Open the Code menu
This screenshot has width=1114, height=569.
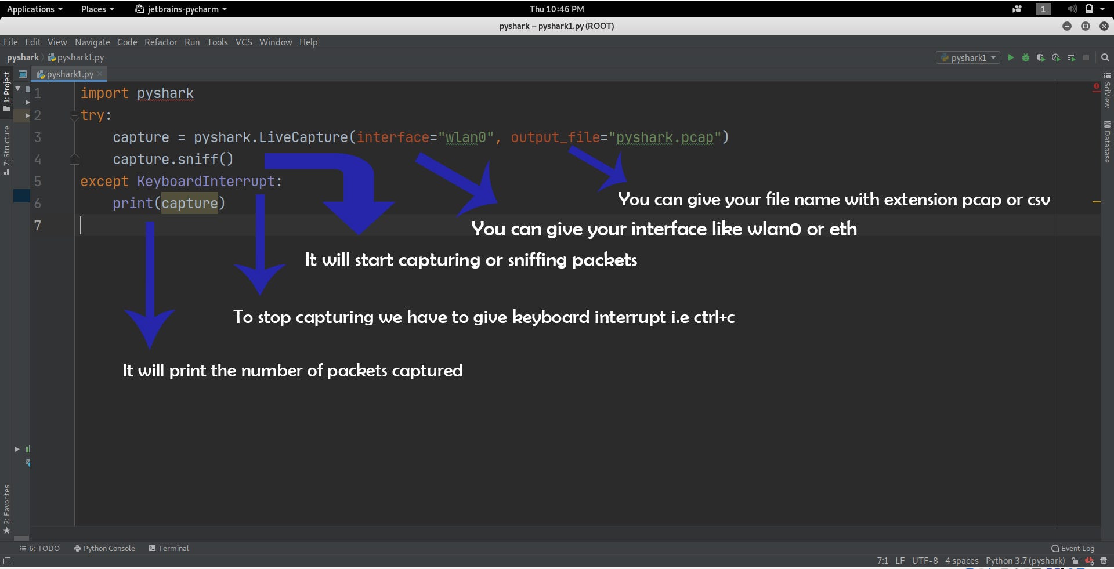click(x=127, y=42)
